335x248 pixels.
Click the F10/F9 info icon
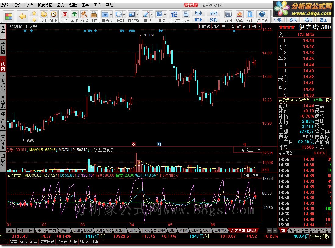click(x=132, y=14)
